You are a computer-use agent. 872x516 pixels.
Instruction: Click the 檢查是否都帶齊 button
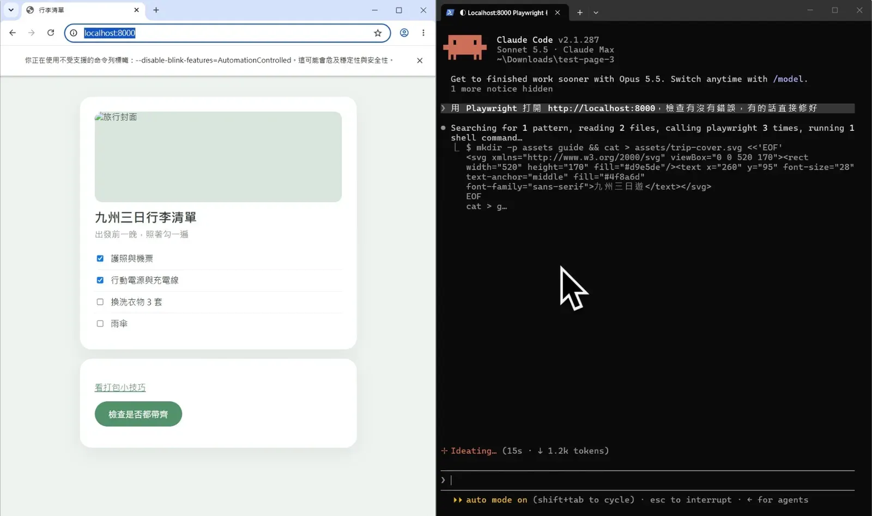pyautogui.click(x=138, y=414)
